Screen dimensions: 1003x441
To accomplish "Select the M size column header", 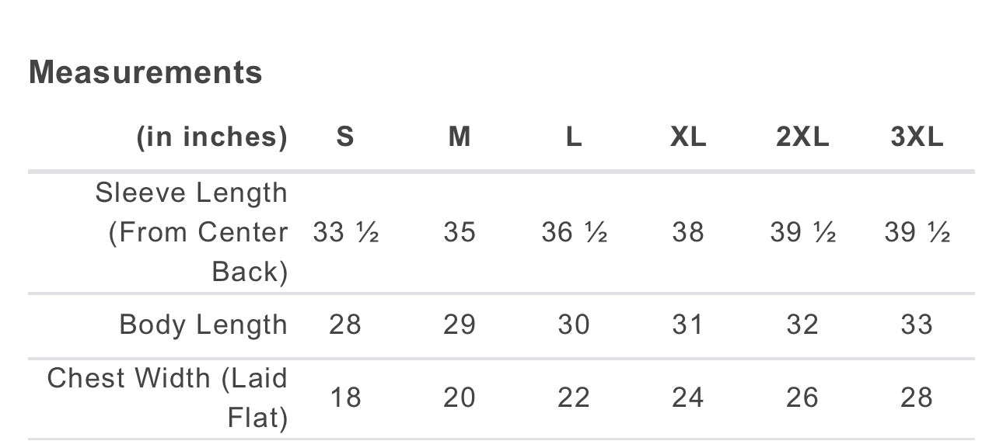I will [x=460, y=137].
